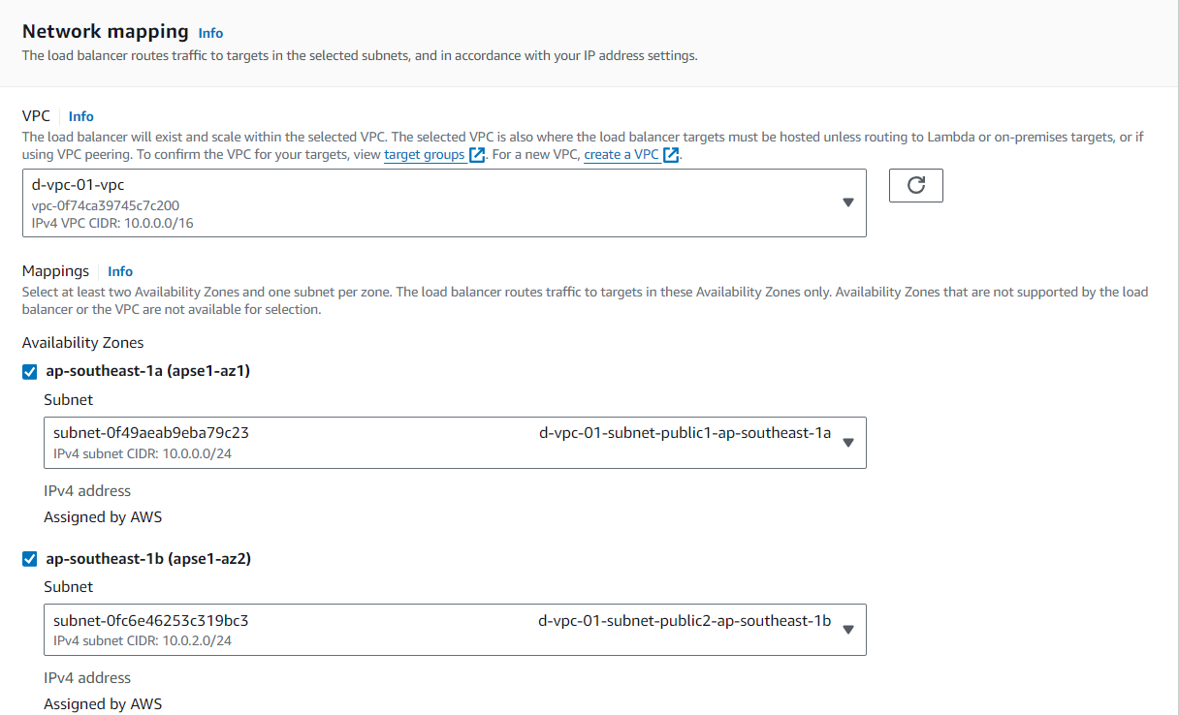Follow the create a VPC link
The height and width of the screenshot is (715, 1179).
pyautogui.click(x=621, y=155)
